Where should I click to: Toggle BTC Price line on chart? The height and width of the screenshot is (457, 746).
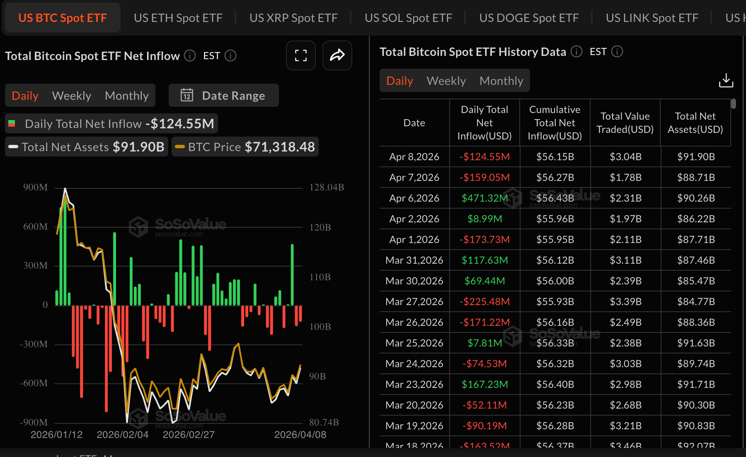click(x=245, y=147)
